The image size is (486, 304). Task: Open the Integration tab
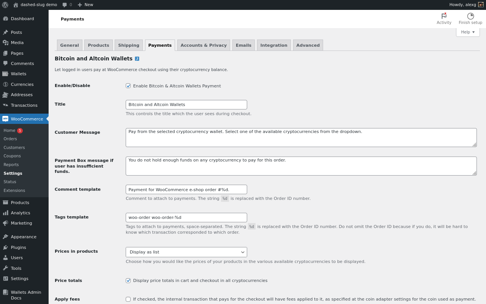[x=274, y=45]
